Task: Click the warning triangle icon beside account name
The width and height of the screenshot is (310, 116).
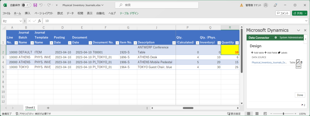Action: pyautogui.click(x=241, y=5)
